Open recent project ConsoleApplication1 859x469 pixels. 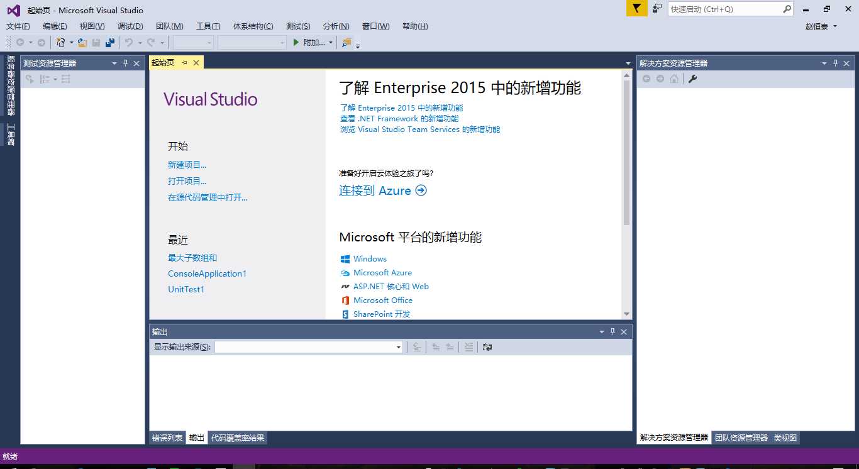208,273
